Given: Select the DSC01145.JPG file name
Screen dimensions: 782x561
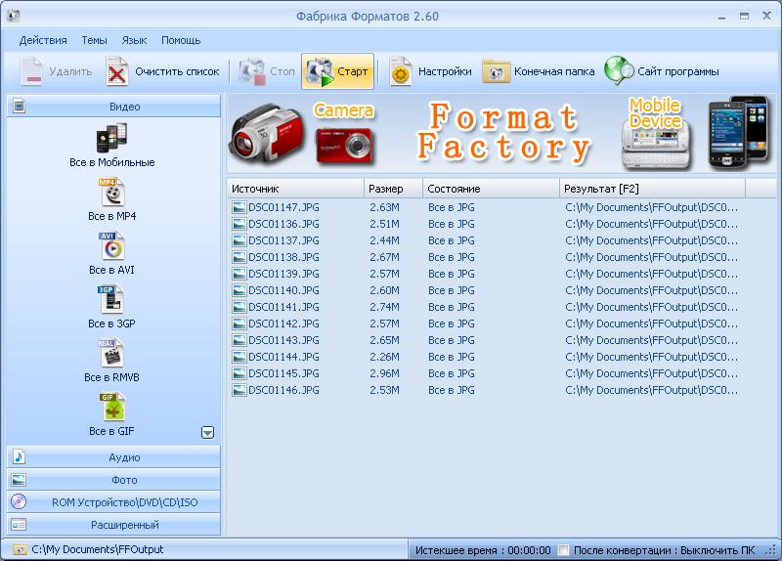Looking at the screenshot, I should (283, 373).
